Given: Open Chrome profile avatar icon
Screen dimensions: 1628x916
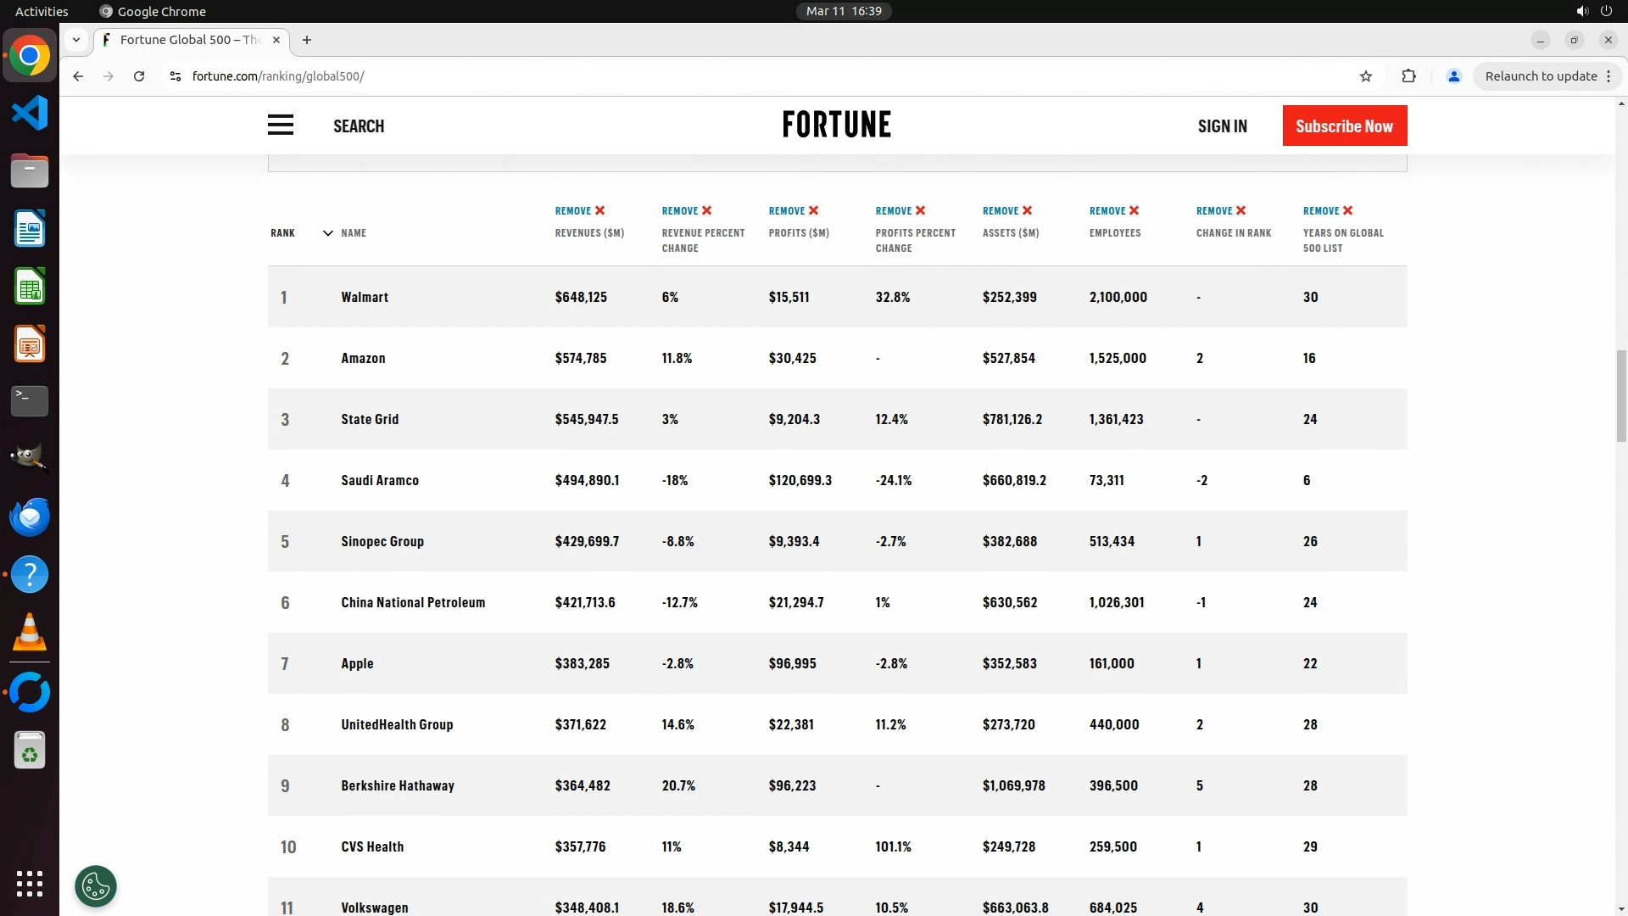Looking at the screenshot, I should [x=1453, y=76].
